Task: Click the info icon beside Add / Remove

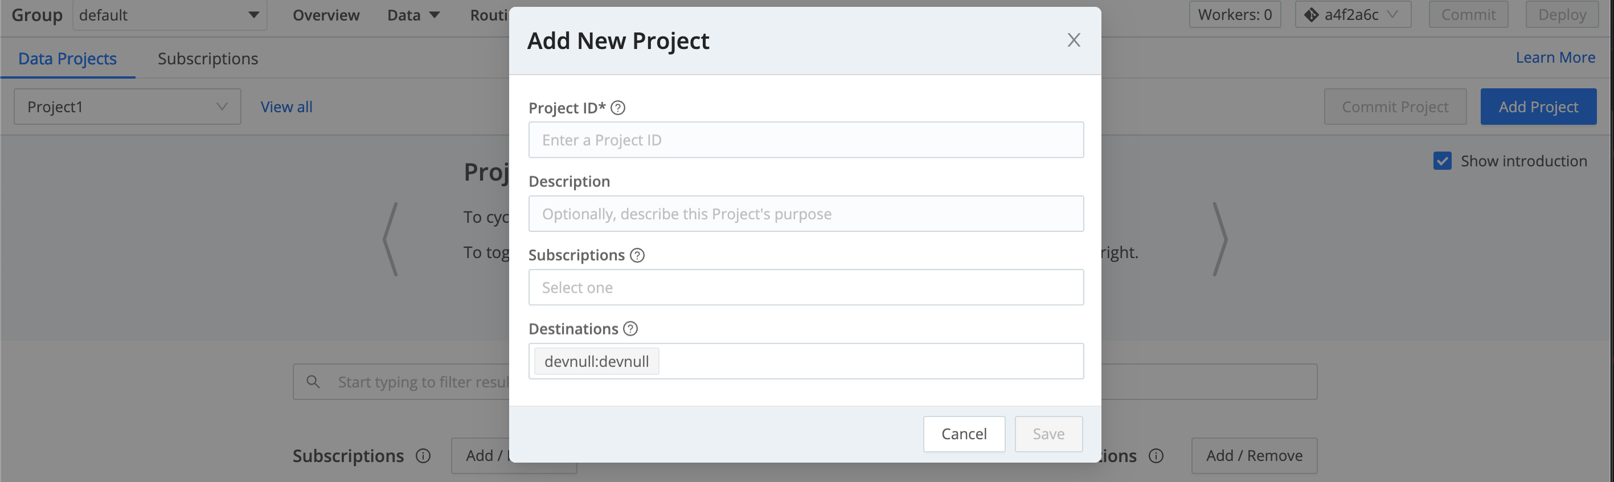Action: [x=1156, y=456]
